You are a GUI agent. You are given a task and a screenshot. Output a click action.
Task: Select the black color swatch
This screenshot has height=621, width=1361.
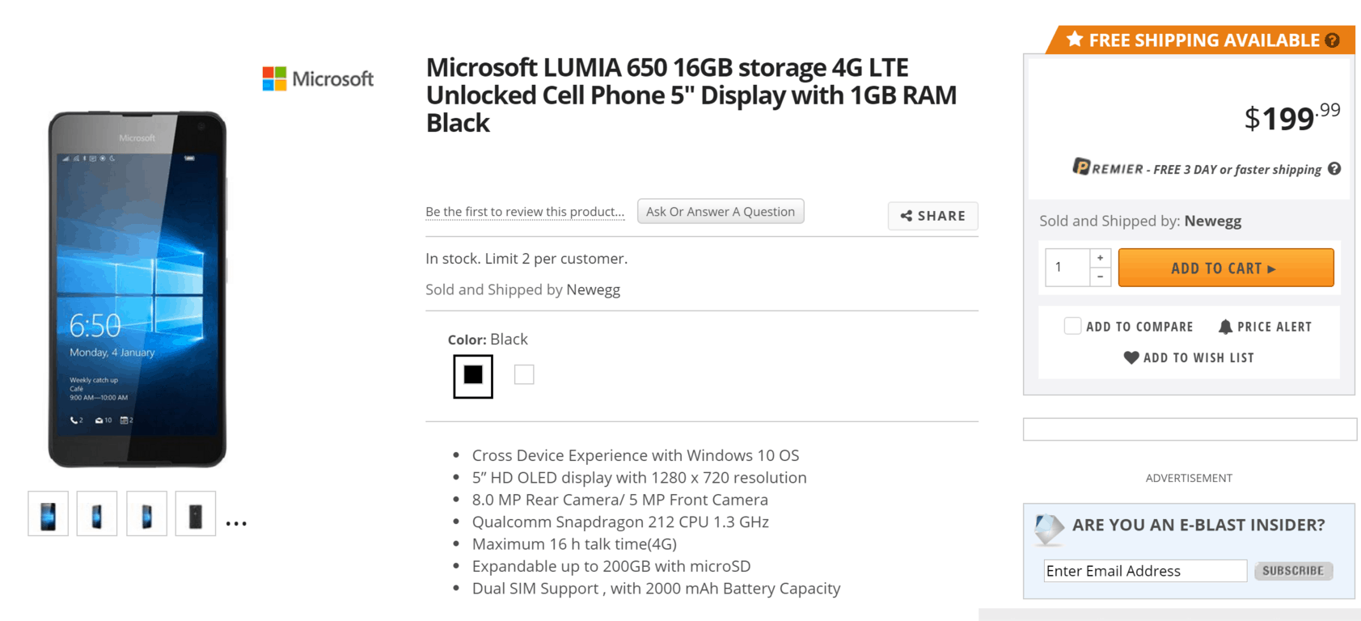[x=473, y=375]
